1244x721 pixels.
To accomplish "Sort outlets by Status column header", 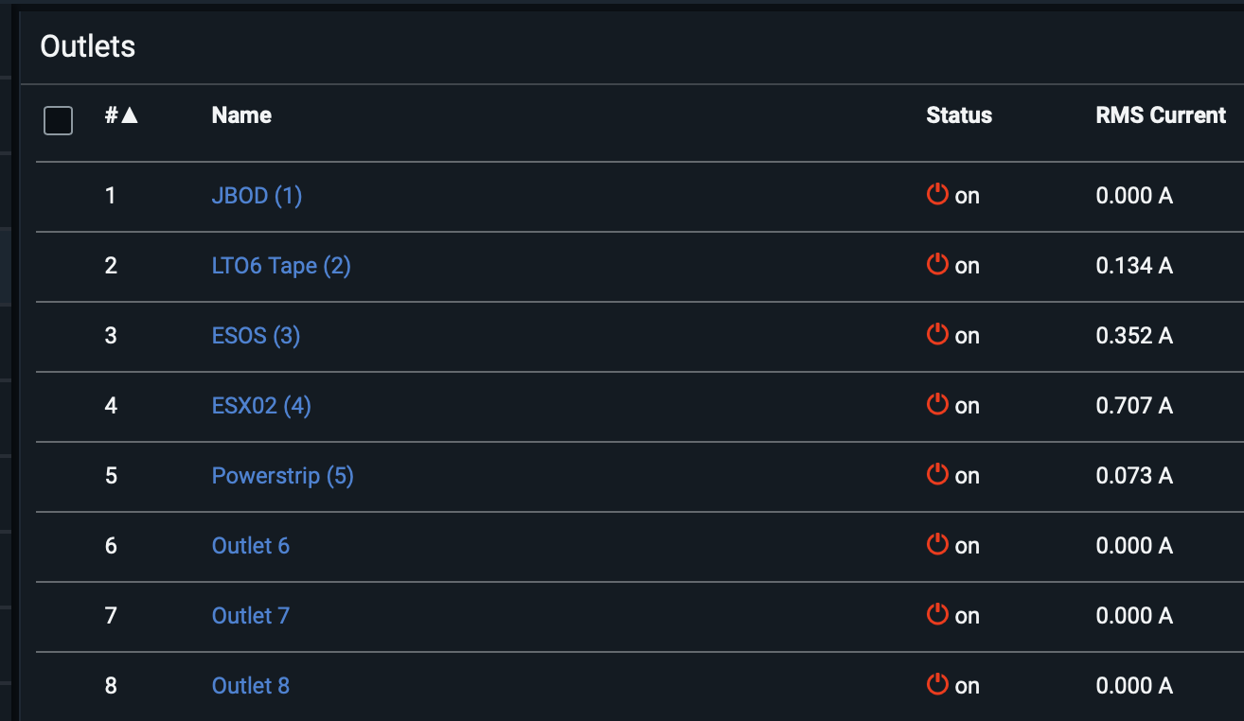I will (958, 115).
